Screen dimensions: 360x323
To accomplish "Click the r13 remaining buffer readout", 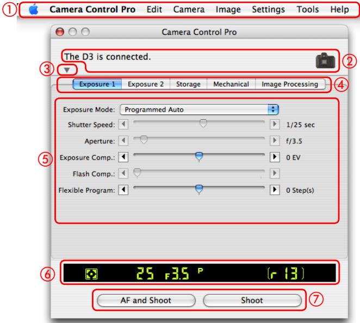I will [286, 273].
